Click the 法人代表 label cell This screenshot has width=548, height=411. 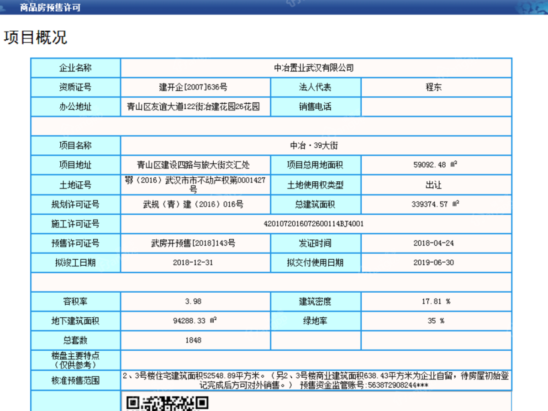click(316, 87)
